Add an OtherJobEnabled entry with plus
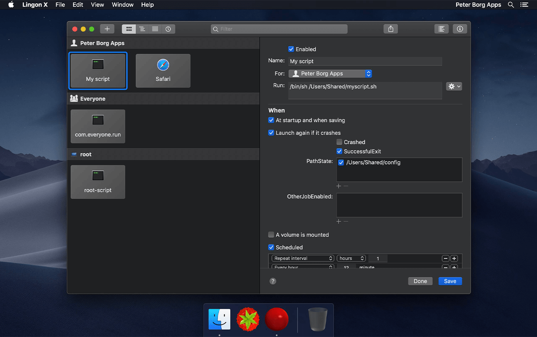Viewport: 537px width, 337px height. tap(339, 222)
